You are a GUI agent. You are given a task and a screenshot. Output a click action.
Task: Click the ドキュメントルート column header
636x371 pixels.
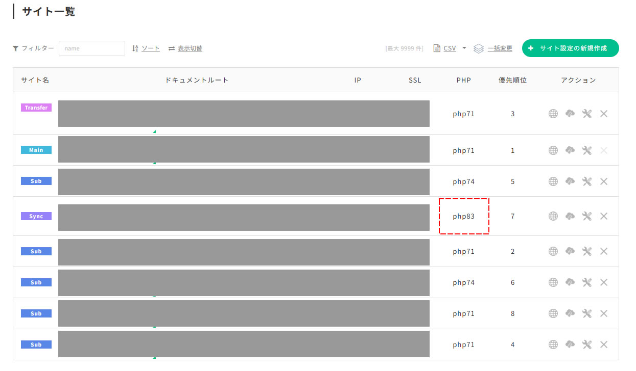197,80
